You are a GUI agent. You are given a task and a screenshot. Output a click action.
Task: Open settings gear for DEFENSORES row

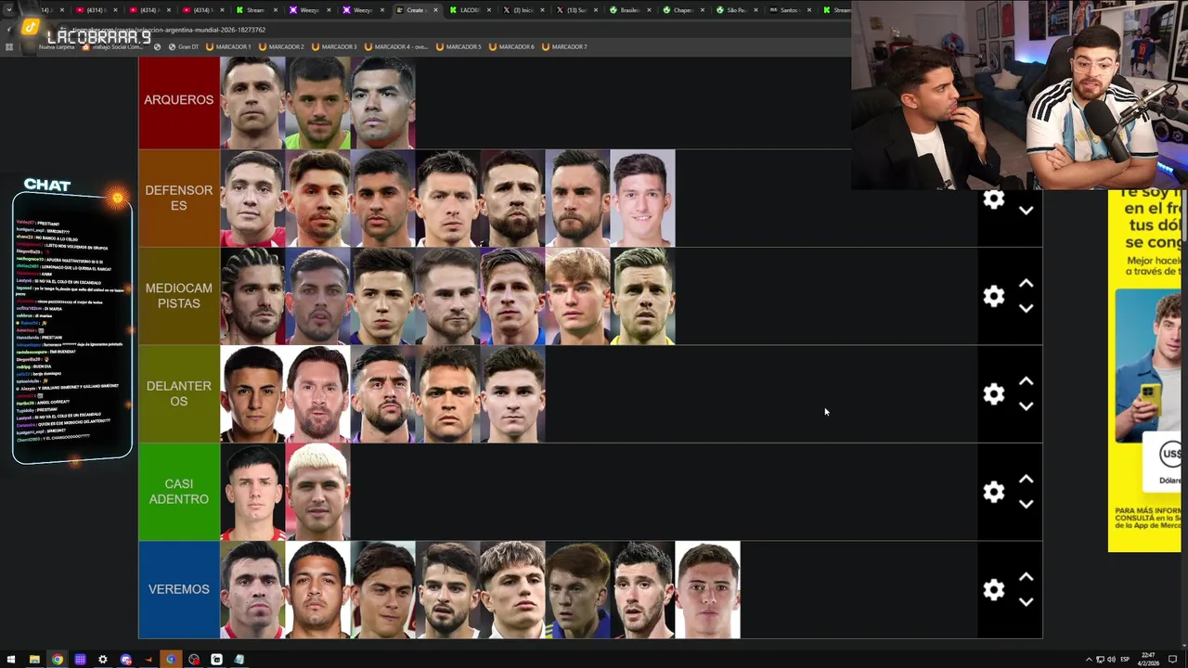click(x=994, y=199)
